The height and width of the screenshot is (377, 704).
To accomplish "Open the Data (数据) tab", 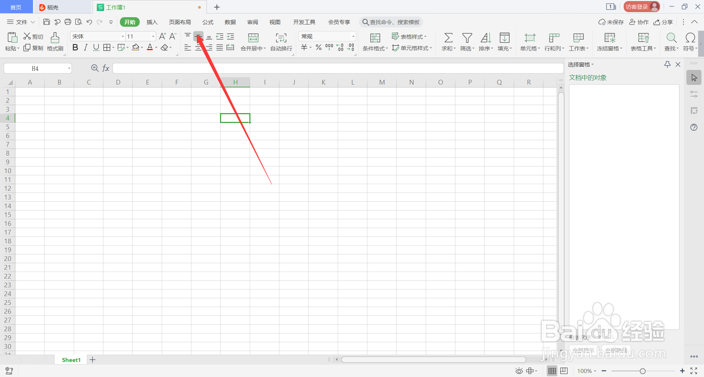I will 230,22.
